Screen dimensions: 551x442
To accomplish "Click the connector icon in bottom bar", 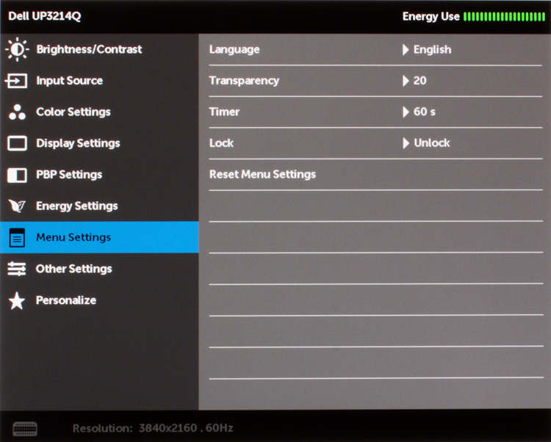I will click(x=25, y=429).
